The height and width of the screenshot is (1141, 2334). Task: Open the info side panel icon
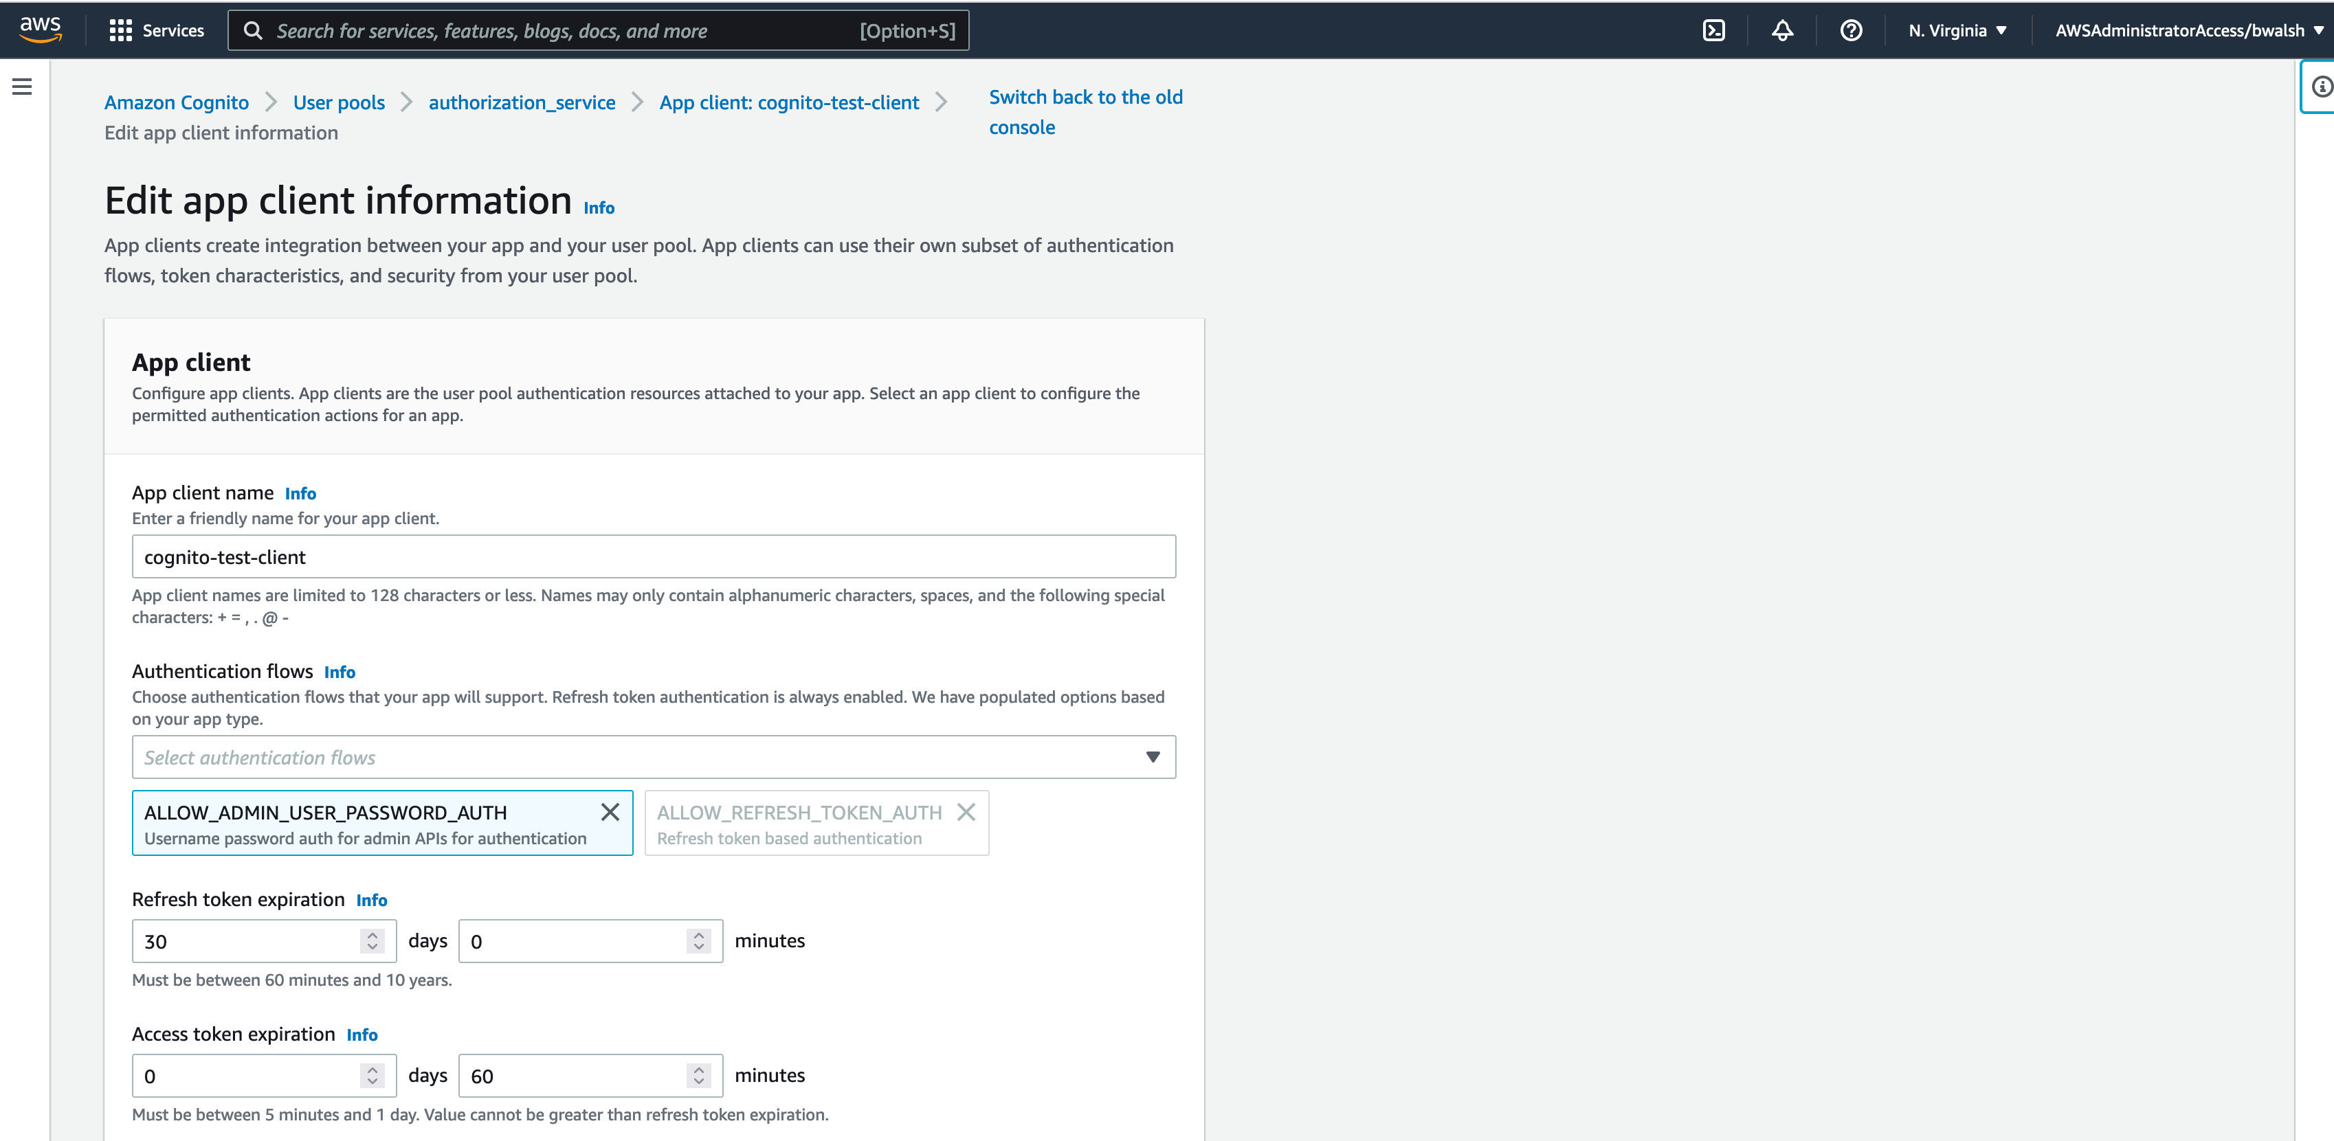coord(2322,87)
